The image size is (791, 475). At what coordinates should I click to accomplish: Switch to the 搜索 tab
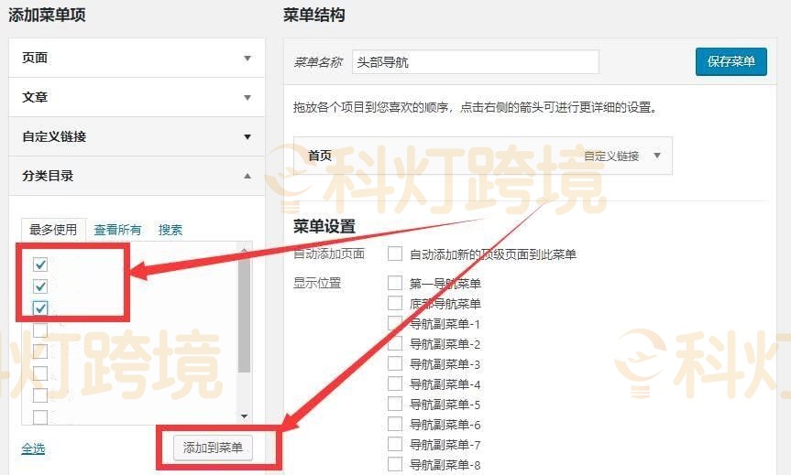170,230
